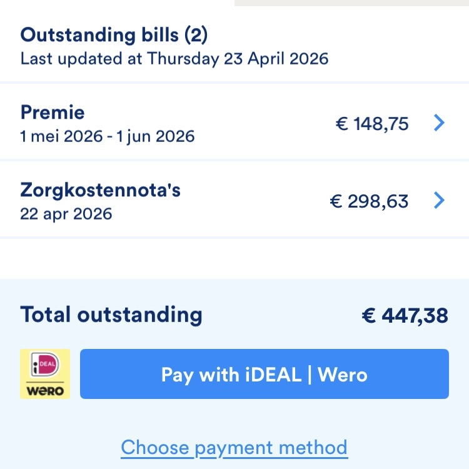Image resolution: width=469 pixels, height=469 pixels.
Task: Click the word Wero on the pay button
Action: click(343, 374)
